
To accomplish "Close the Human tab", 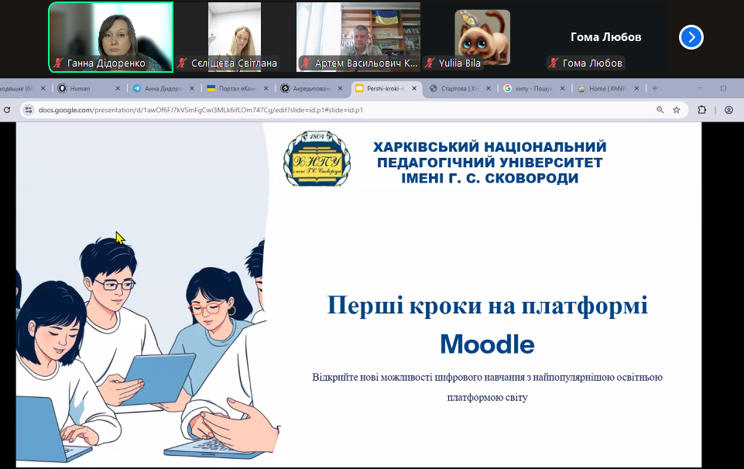I will pyautogui.click(x=118, y=88).
